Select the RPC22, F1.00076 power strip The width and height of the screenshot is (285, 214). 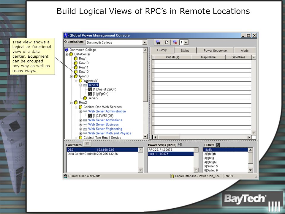point(171,150)
